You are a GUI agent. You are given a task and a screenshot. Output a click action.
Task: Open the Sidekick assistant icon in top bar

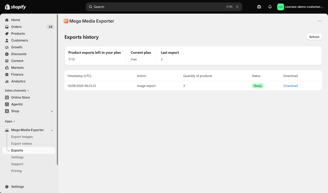(259, 7)
